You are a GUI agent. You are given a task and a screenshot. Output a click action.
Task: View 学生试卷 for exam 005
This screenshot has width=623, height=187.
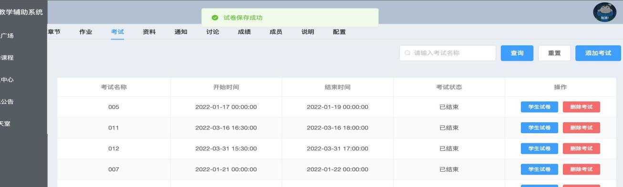[540, 107]
